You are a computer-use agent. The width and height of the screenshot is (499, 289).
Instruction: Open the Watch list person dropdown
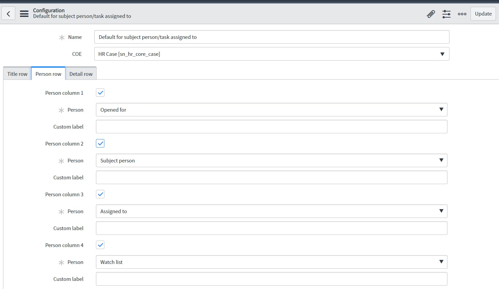coord(272,262)
